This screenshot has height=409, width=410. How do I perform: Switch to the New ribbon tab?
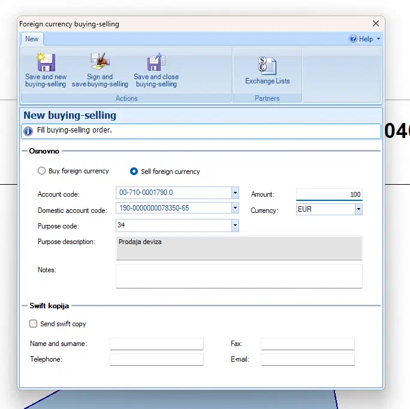click(32, 39)
